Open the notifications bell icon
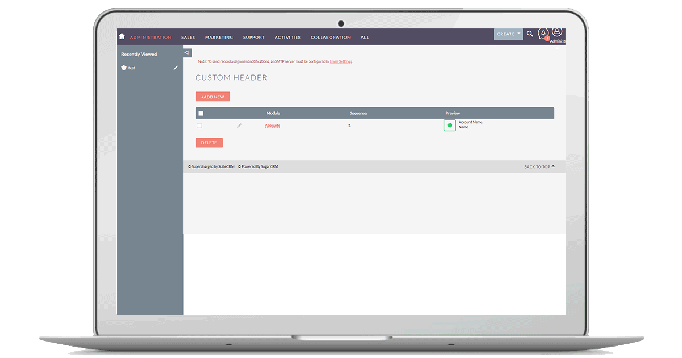Image resolution: width=682 pixels, height=358 pixels. [x=543, y=34]
